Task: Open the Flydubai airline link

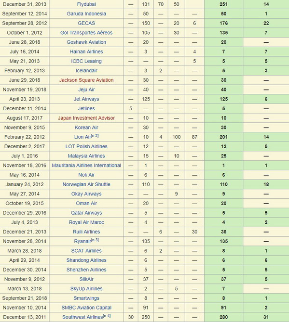Action: coord(86,4)
